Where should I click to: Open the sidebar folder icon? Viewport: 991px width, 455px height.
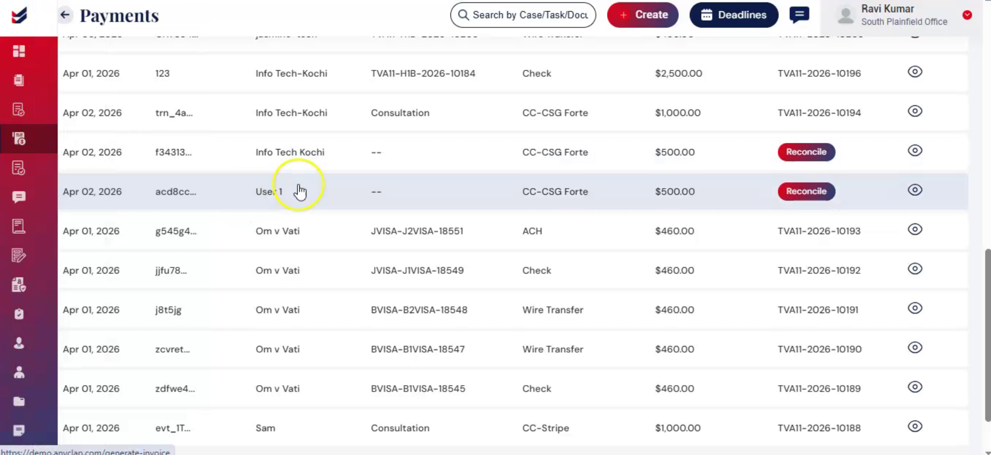[x=19, y=401]
